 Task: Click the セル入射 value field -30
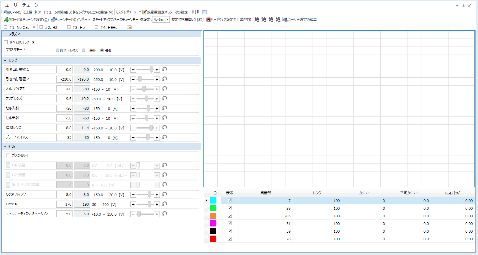click(x=64, y=109)
